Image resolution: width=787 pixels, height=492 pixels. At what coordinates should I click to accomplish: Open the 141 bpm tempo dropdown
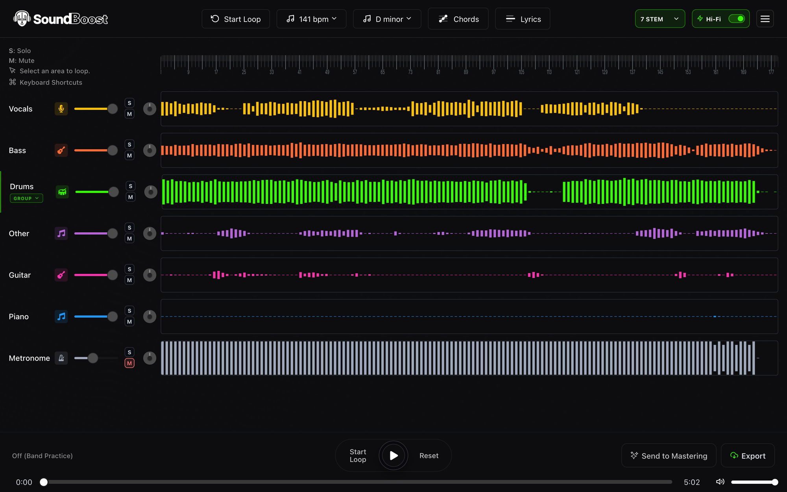coord(311,19)
